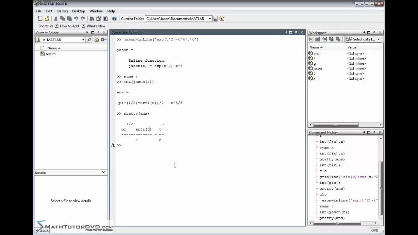Open the File menu
This screenshot has height=235, width=418.
coord(39,11)
